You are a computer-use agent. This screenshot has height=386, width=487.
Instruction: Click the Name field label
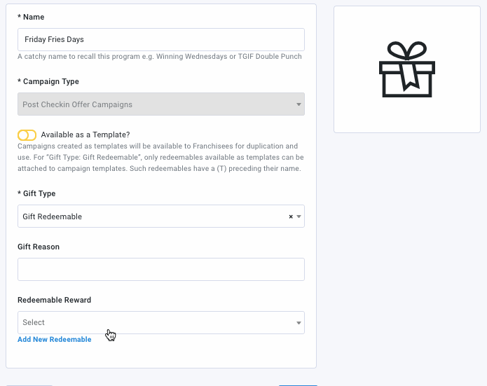[31, 17]
